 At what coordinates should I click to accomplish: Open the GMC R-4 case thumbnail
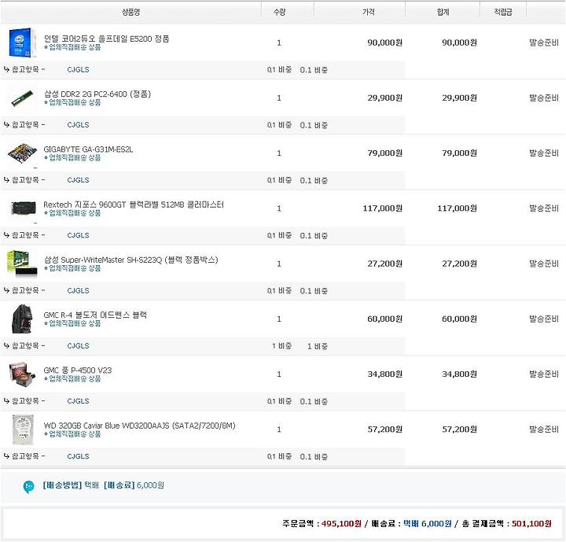22,319
